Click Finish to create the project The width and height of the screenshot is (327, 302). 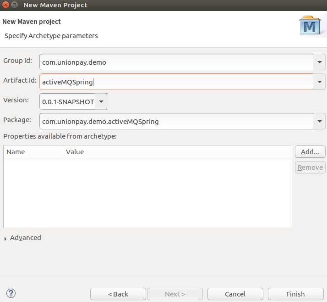click(x=296, y=294)
